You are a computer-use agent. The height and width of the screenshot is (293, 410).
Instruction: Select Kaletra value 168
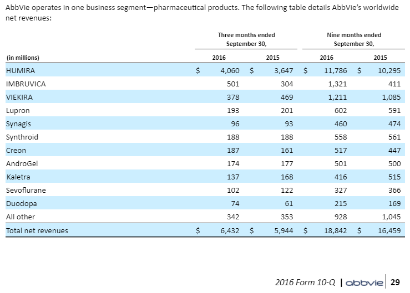[287, 177]
